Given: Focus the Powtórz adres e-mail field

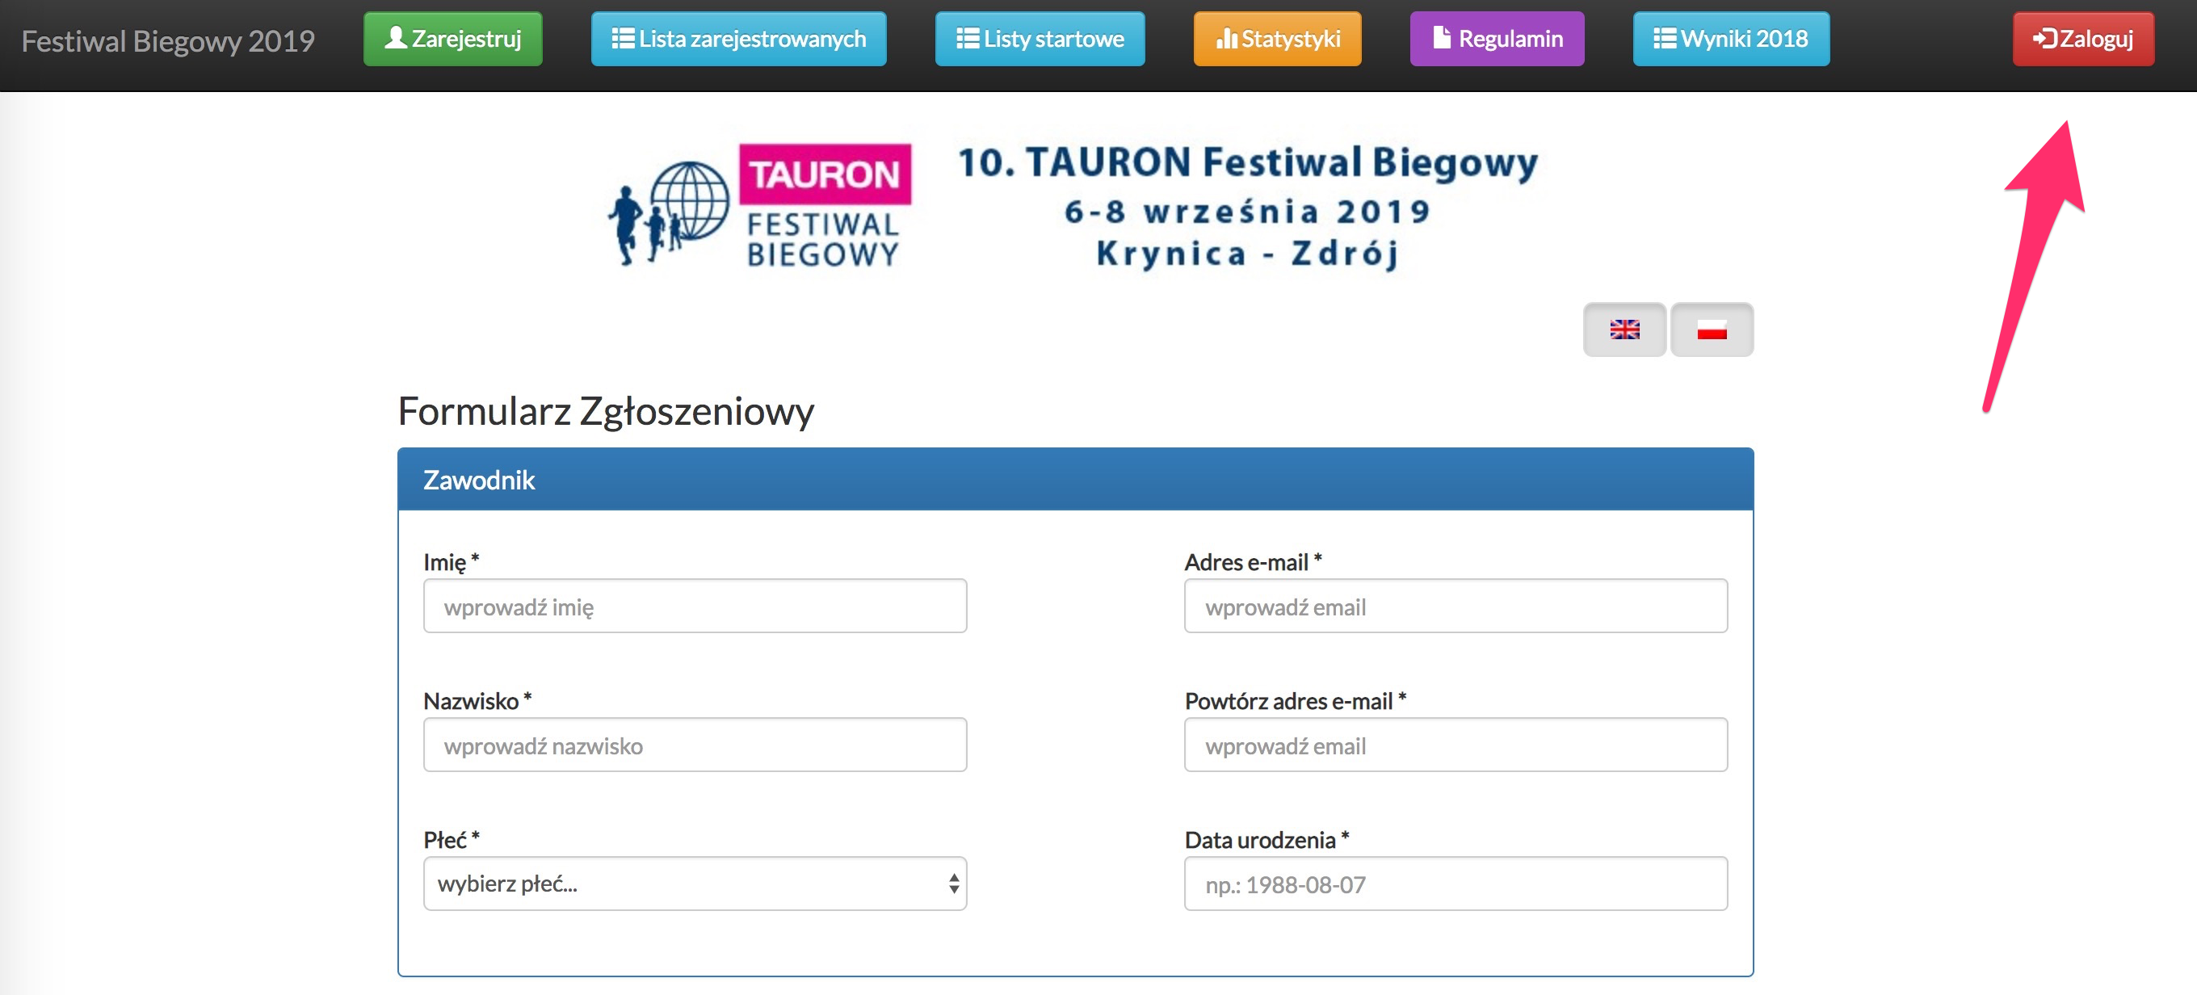Looking at the screenshot, I should [x=1455, y=745].
